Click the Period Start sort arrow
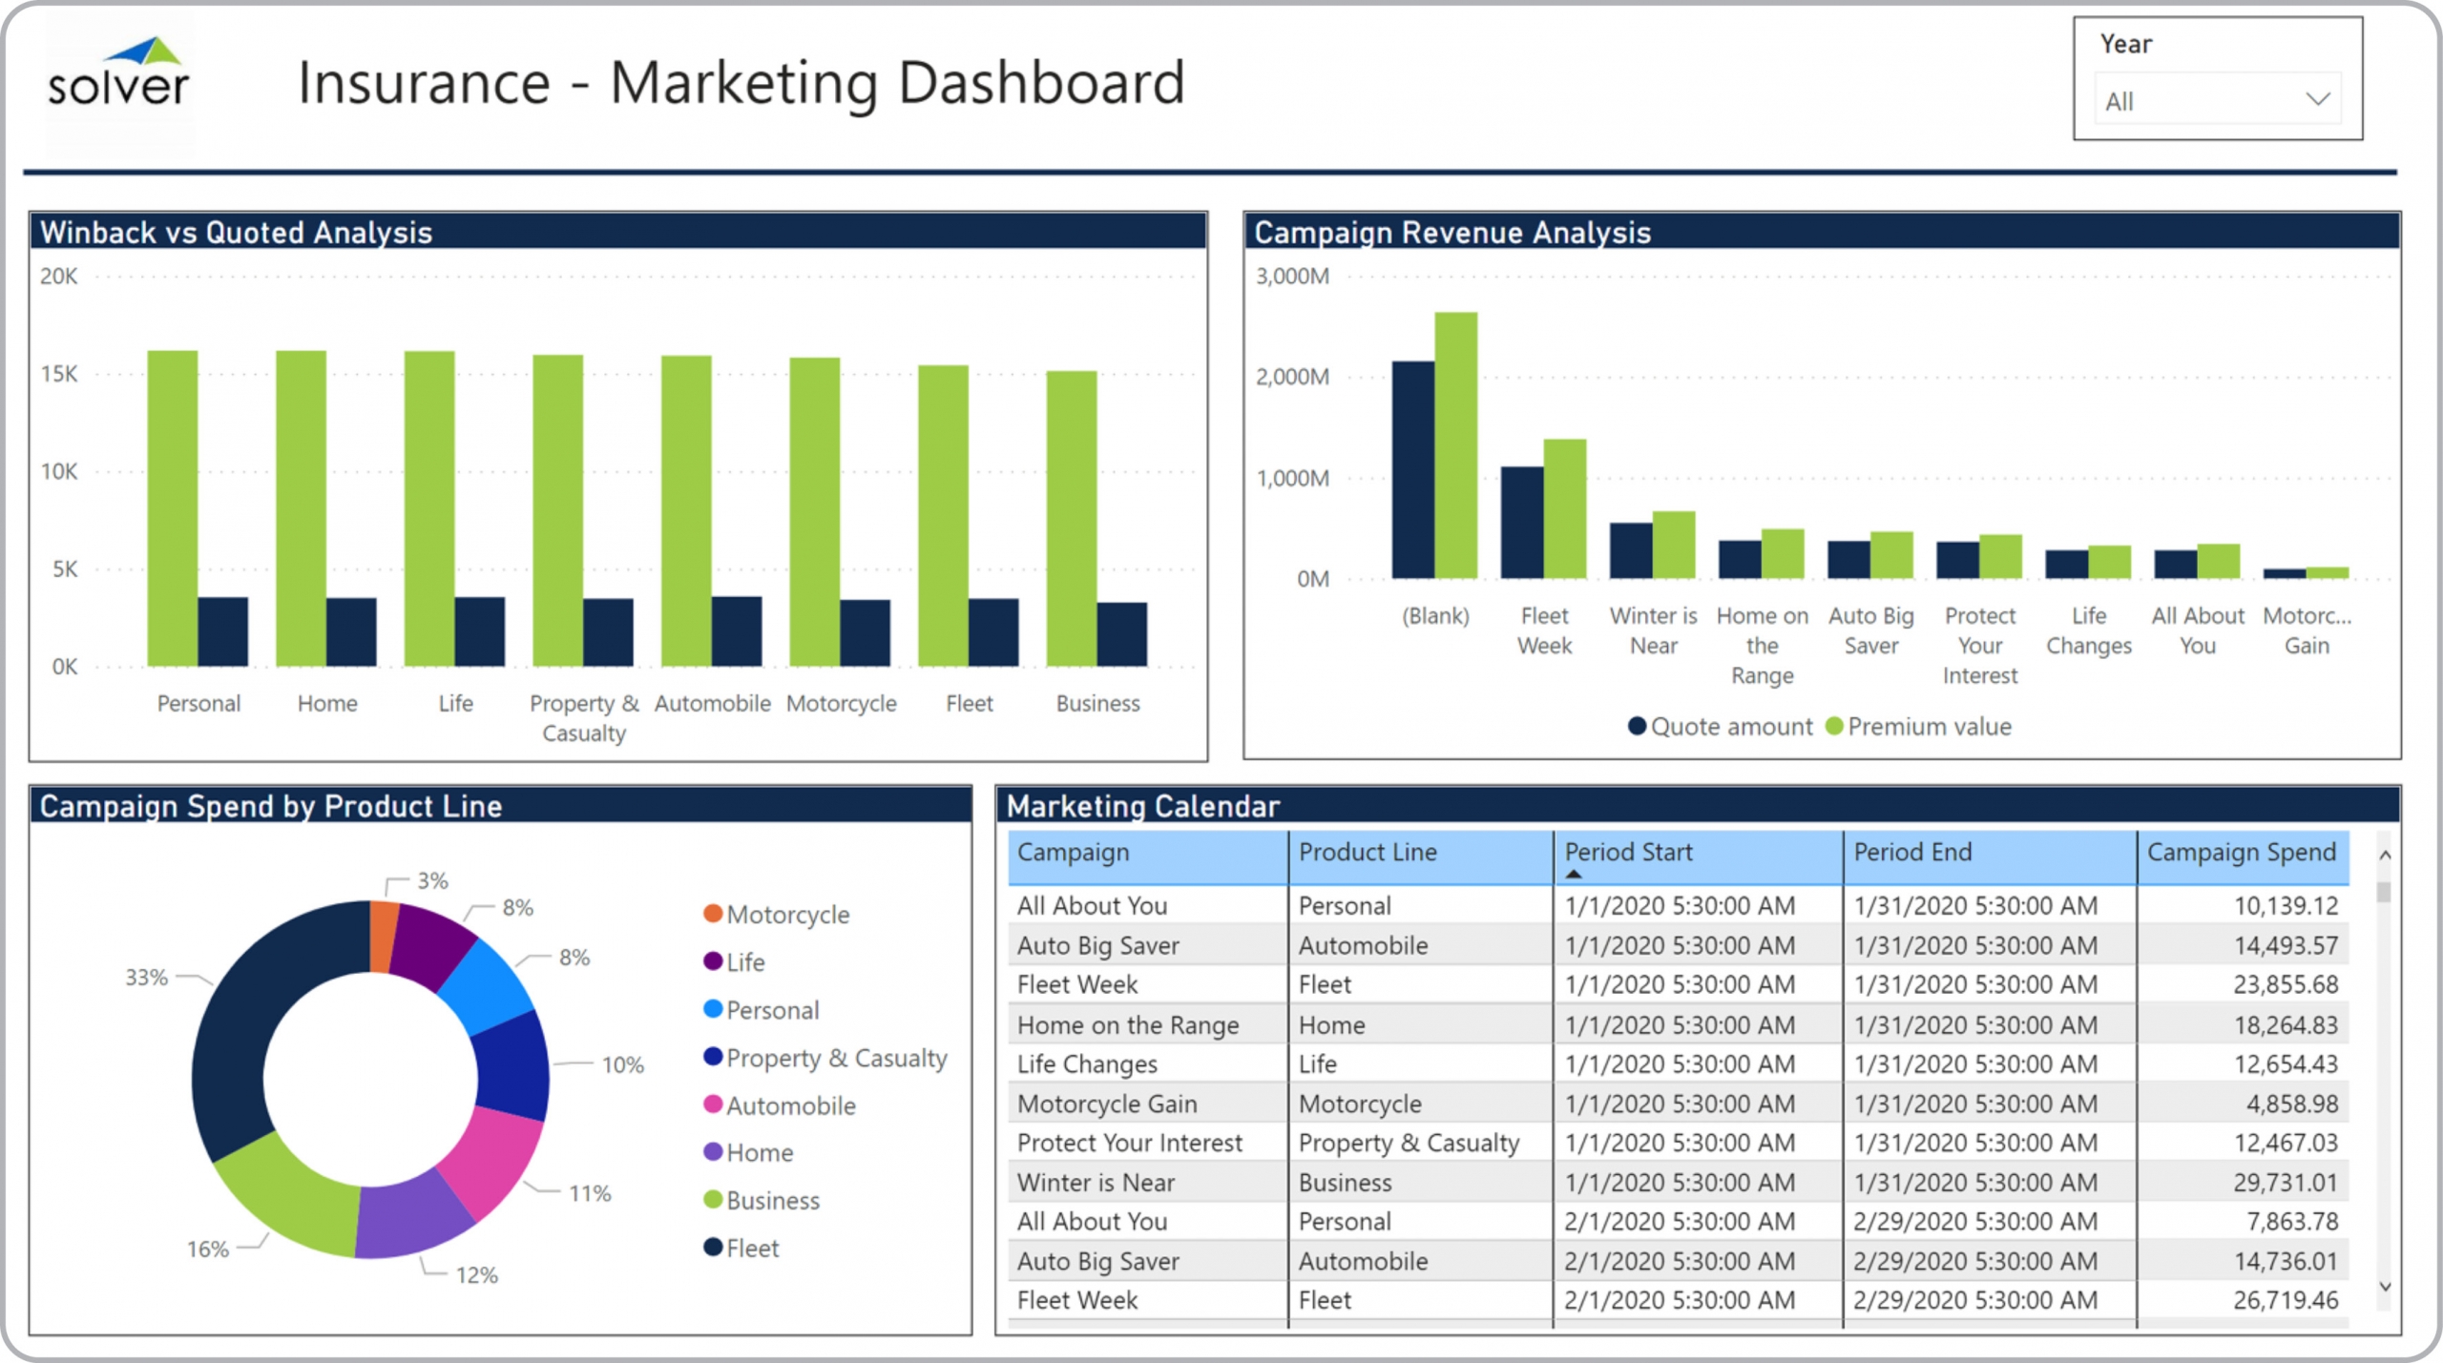The image size is (2443, 1363). 1574,875
